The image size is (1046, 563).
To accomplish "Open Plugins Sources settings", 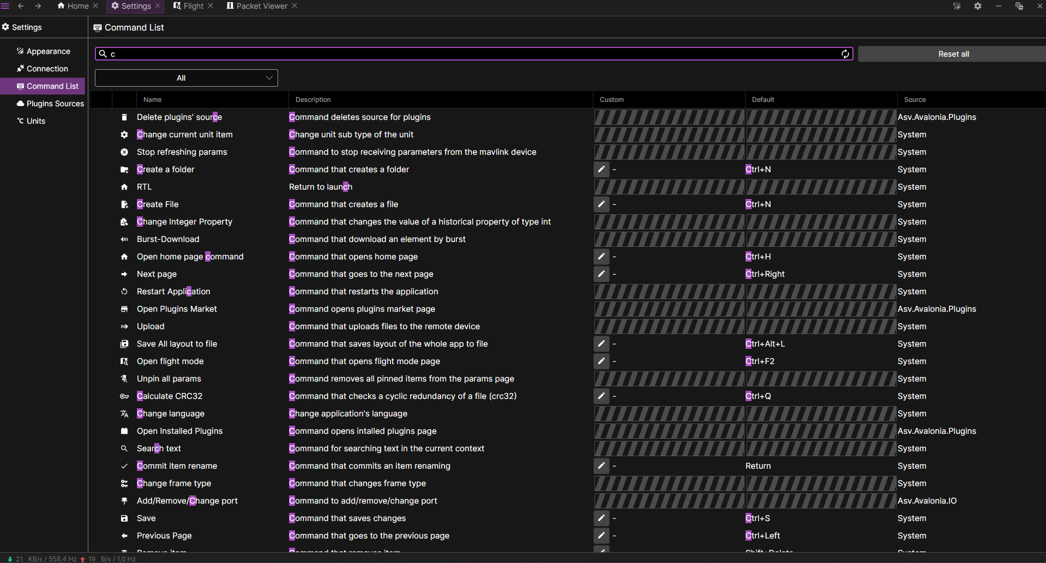I will pos(44,104).
